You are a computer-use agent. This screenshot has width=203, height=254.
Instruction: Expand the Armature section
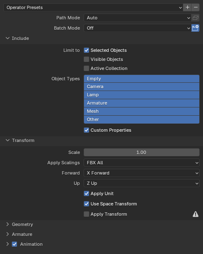[x=7, y=234]
